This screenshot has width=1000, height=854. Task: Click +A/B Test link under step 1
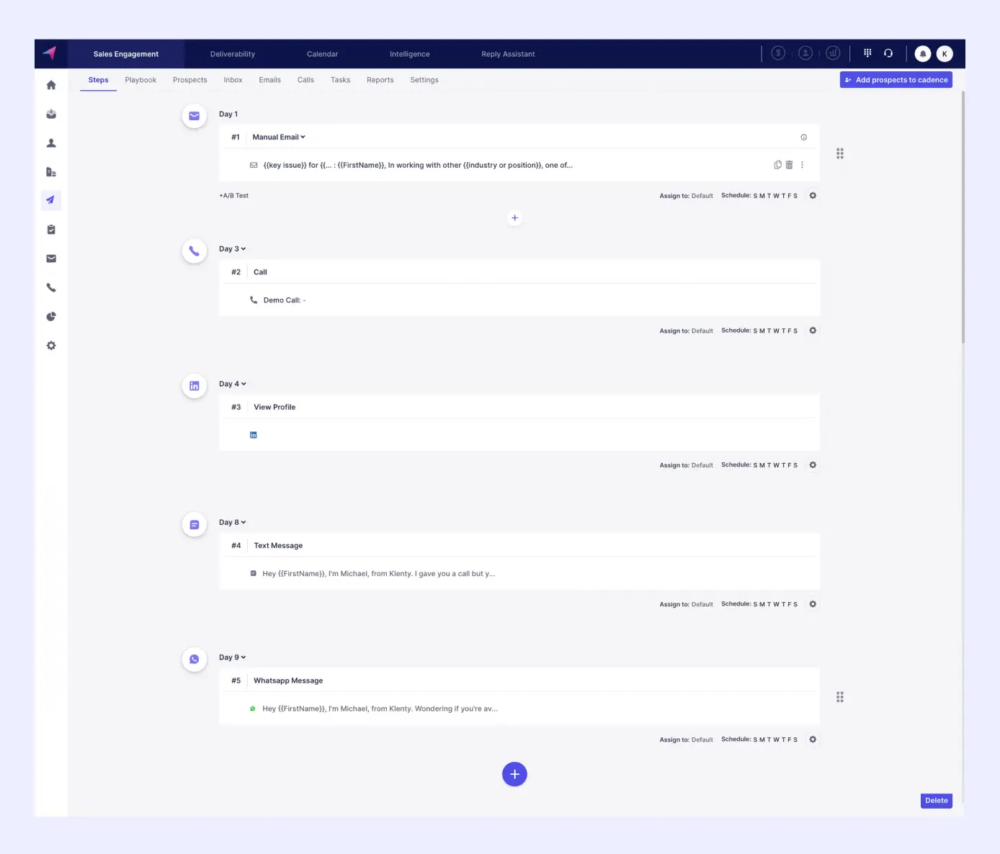coord(233,196)
